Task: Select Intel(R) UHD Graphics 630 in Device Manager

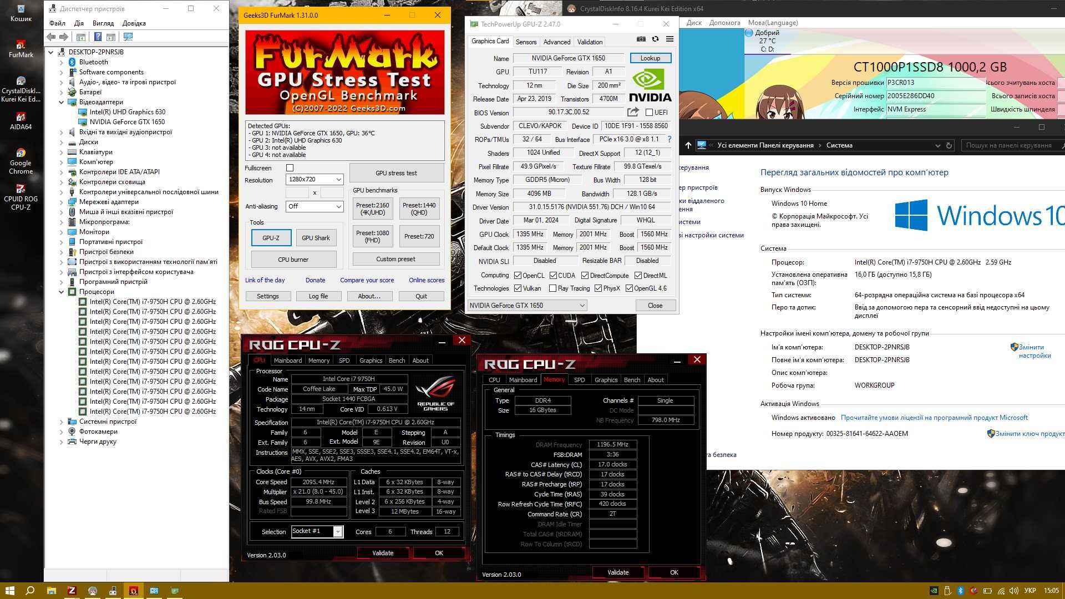Action: (128, 112)
